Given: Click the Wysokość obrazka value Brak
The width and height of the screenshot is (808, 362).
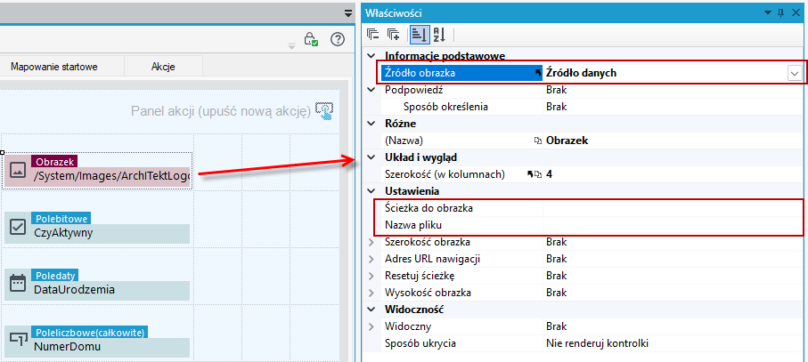Looking at the screenshot, I should click(556, 293).
